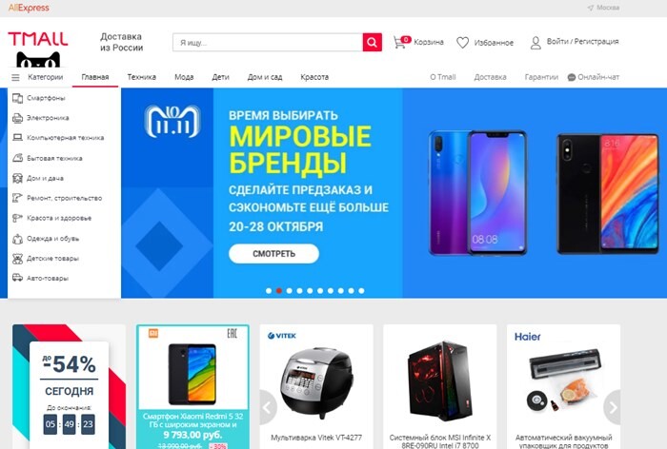Click the Онлайн-чат chat bubble icon
The width and height of the screenshot is (667, 449).
572,77
